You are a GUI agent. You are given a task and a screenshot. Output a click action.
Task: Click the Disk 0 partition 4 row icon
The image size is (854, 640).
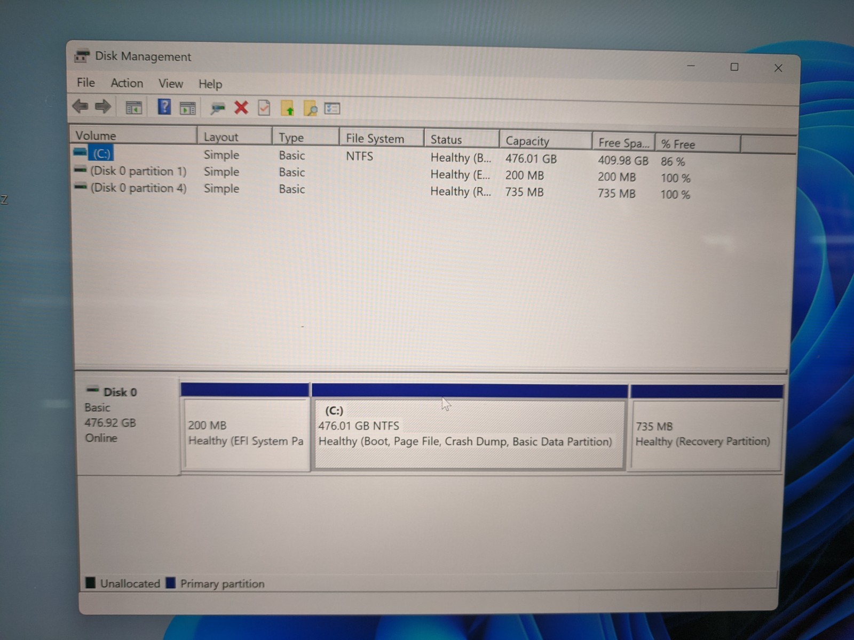(81, 187)
